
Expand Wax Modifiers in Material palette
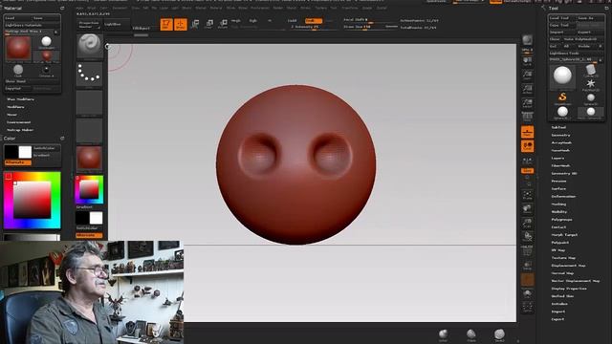(20, 99)
